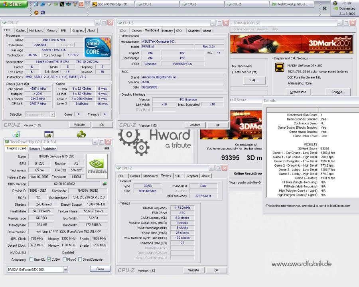
Task: Switch to the 3D01-93395.3dp taskbar window
Action: [x=112, y=4]
